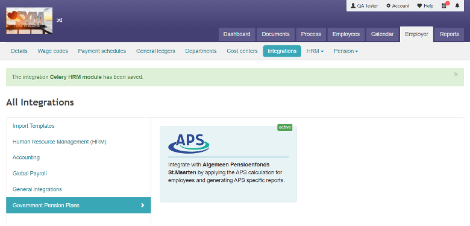Click the SXM company logo image
Image resolution: width=470 pixels, height=226 pixels.
(30, 20)
